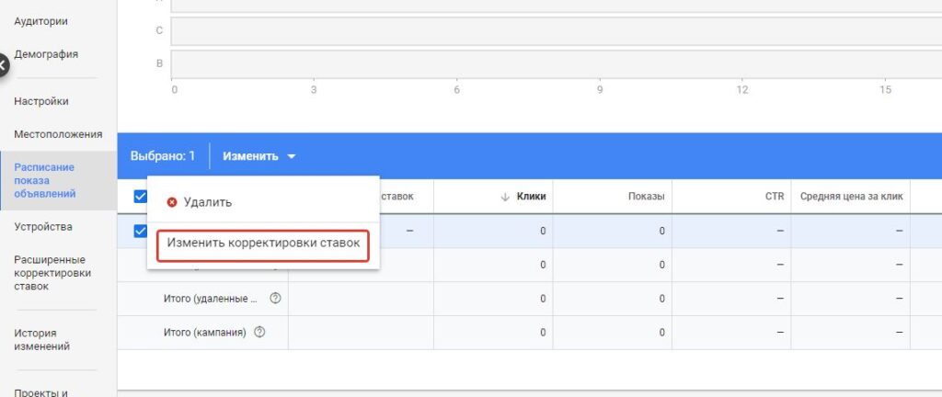942x397 pixels.
Task: Open help icon beside Итого (кампания)
Action: (259, 332)
